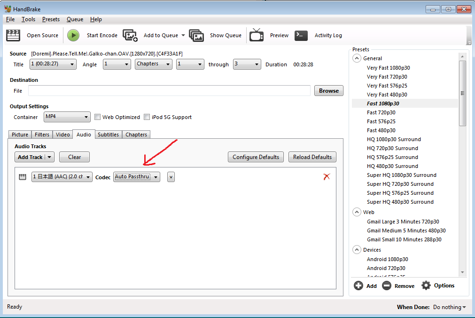Click the Add to Queue icon
Image resolution: width=475 pixels, height=318 pixels.
coord(130,35)
